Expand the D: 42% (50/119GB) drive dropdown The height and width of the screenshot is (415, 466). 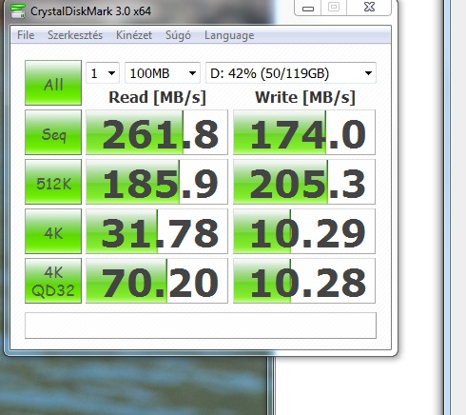click(291, 73)
